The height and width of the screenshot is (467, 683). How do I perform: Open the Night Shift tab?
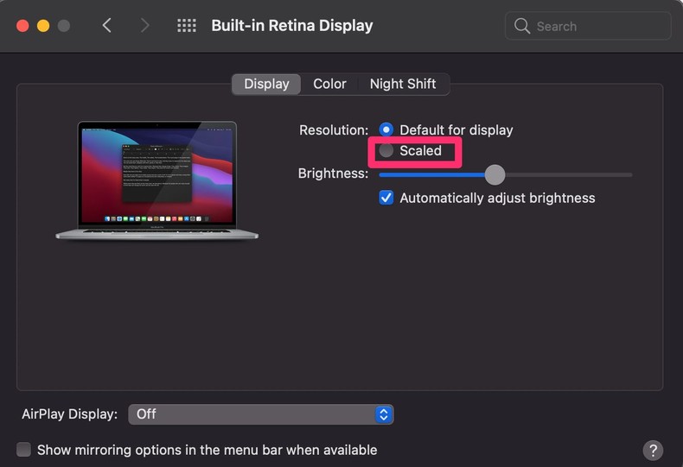click(402, 84)
